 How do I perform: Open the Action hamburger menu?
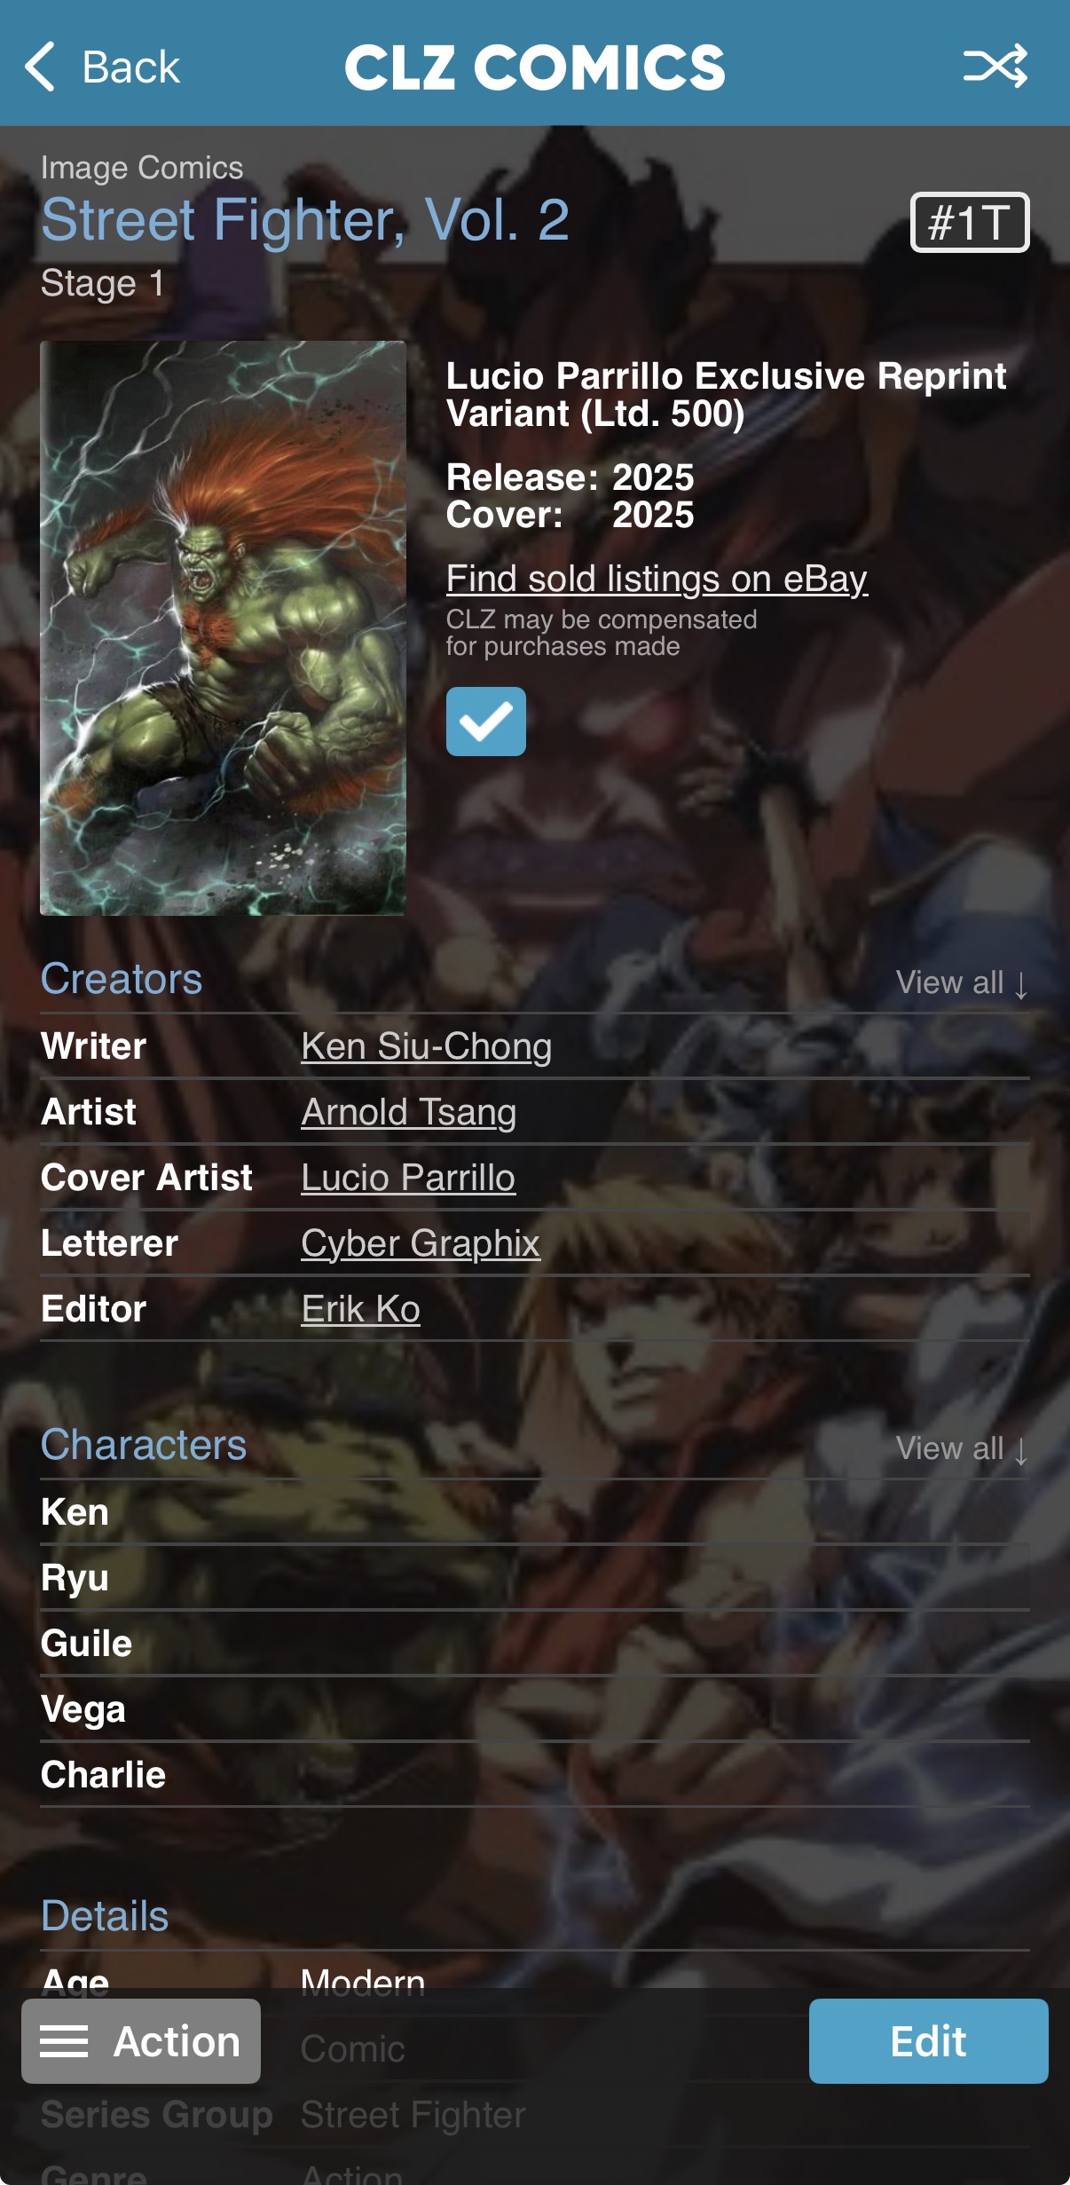(141, 2040)
